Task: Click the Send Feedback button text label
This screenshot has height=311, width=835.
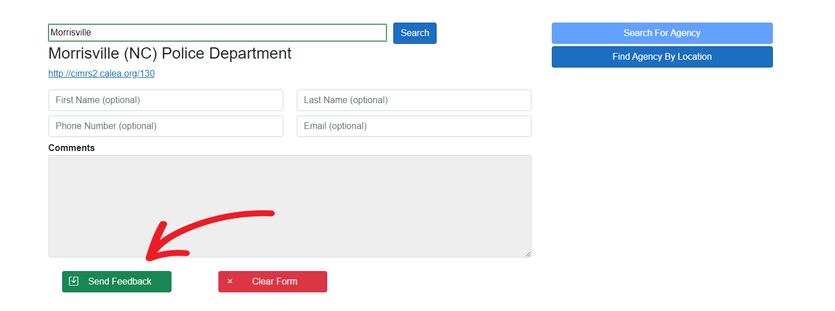Action: (x=120, y=282)
